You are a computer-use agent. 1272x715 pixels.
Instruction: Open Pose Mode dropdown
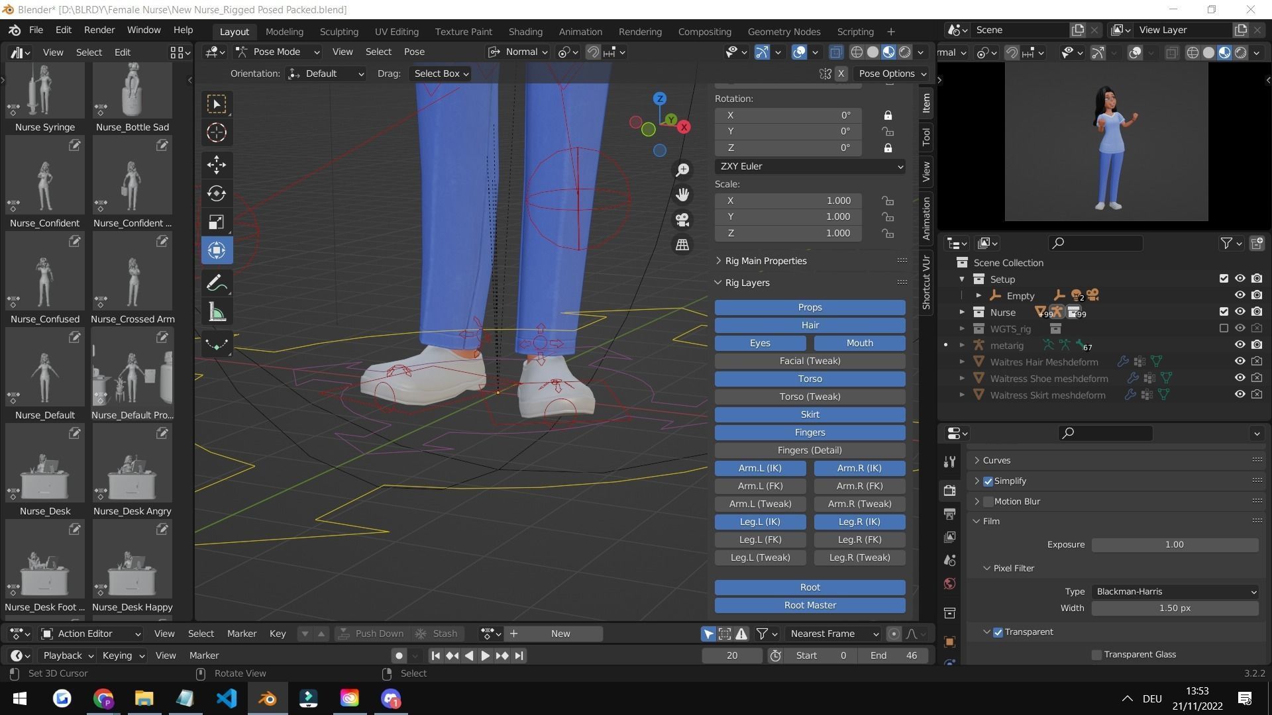[278, 52]
